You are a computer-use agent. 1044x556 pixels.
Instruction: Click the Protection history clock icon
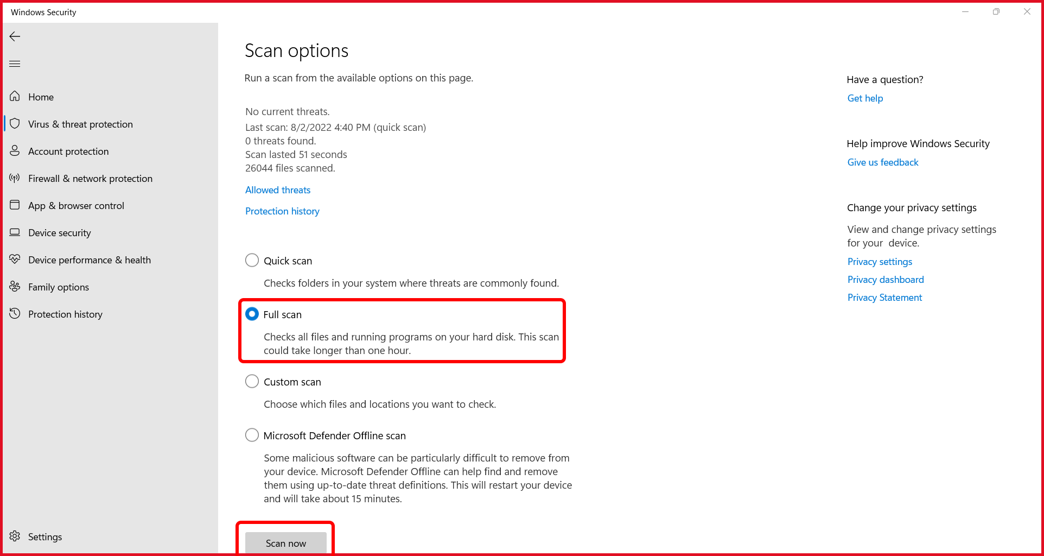coord(15,314)
